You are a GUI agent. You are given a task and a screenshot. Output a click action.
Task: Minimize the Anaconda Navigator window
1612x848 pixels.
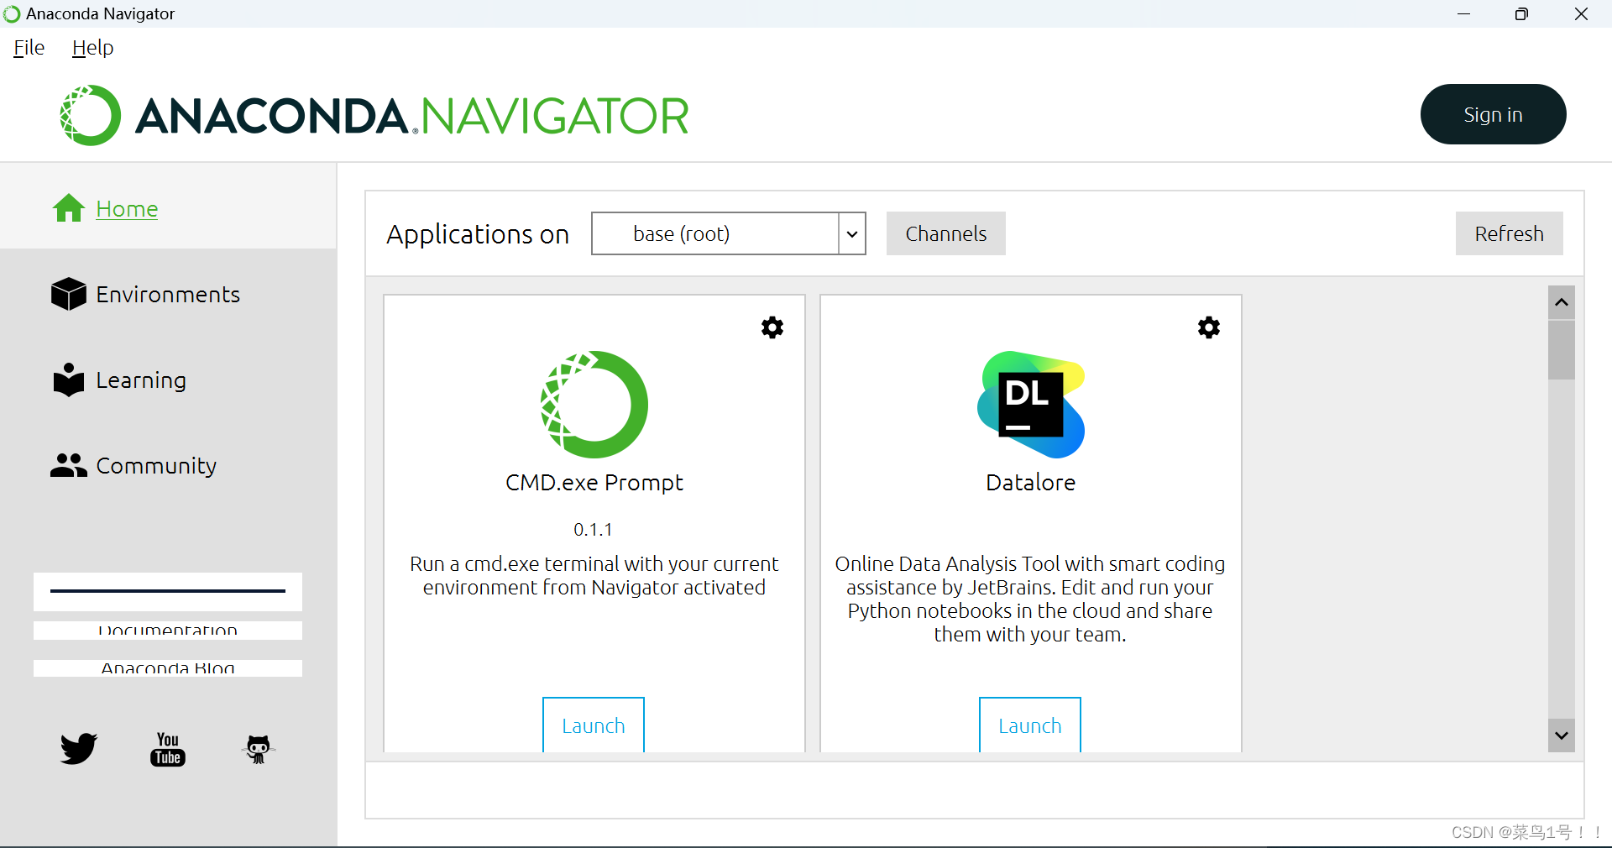coord(1464,14)
